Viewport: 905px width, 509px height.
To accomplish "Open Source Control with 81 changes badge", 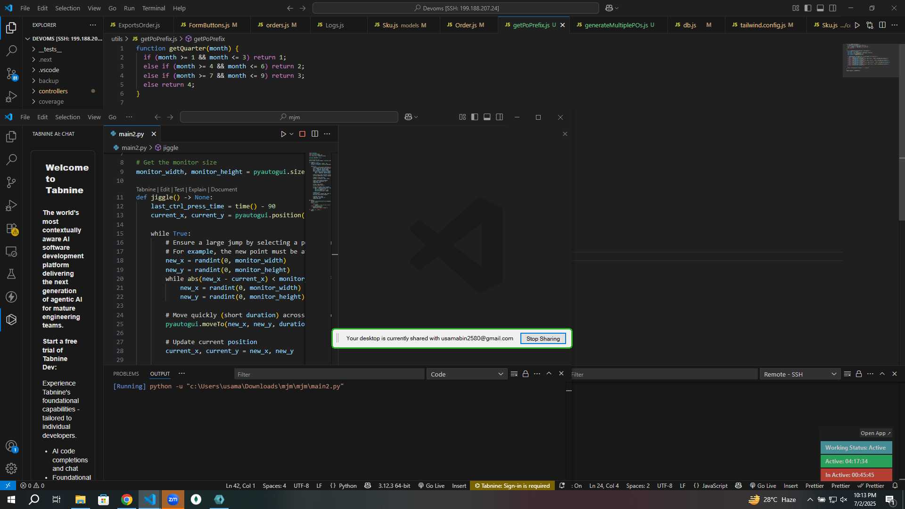I will click(x=11, y=74).
